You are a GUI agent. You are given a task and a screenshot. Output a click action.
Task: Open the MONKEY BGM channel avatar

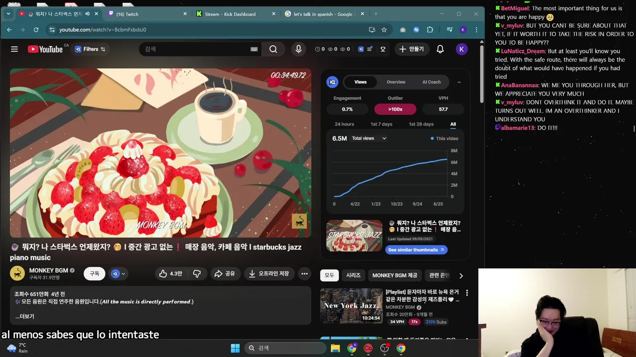pyautogui.click(x=17, y=273)
